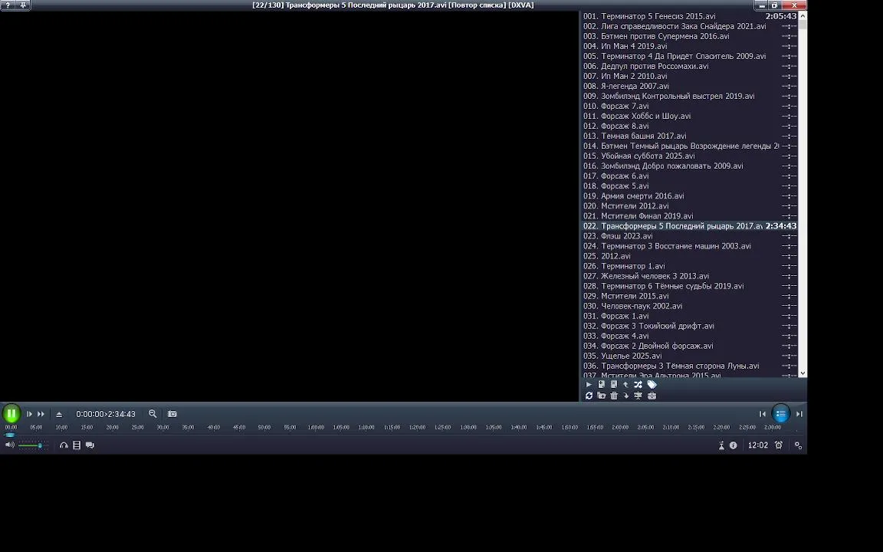Select Флэш 2023.avi
Screen dimensions: 883x552
click(690, 236)
